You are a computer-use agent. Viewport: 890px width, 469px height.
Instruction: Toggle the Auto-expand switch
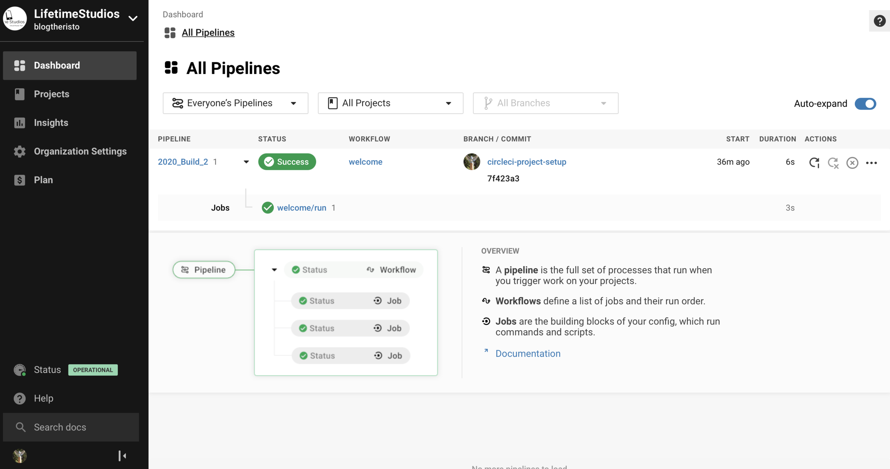pyautogui.click(x=865, y=104)
